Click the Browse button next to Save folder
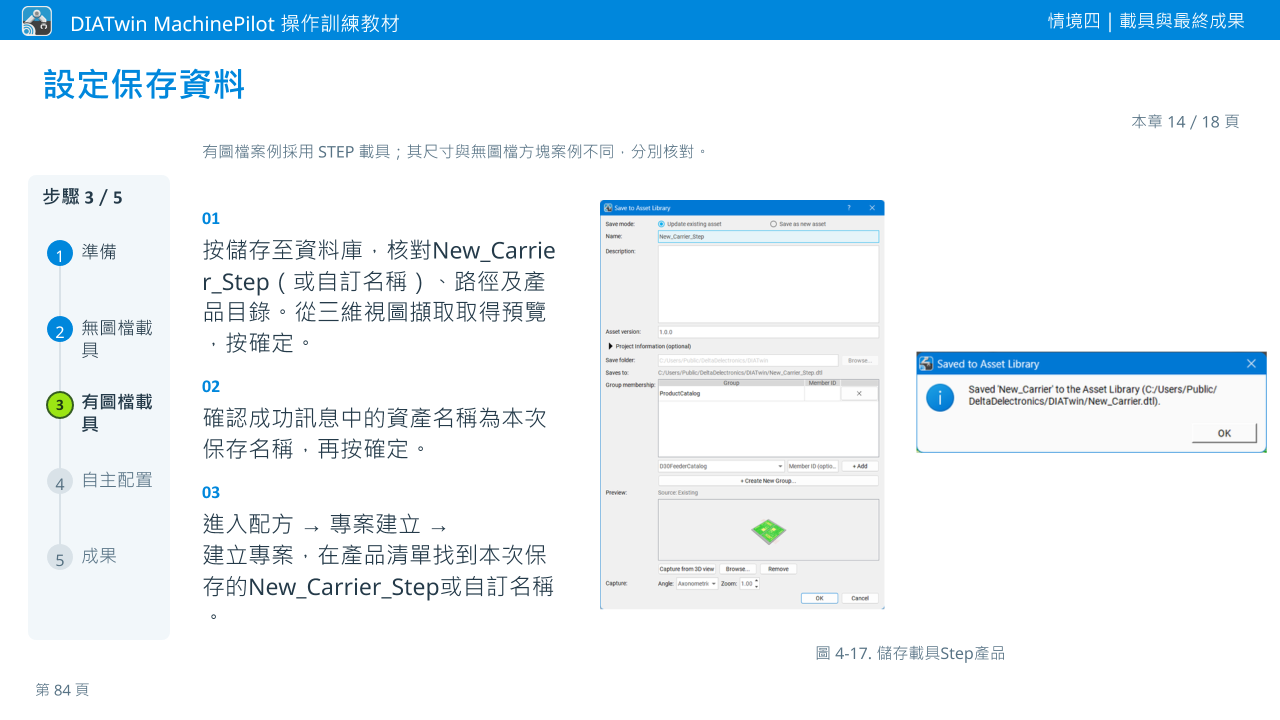Screen dimensions: 1280x720 pos(859,360)
